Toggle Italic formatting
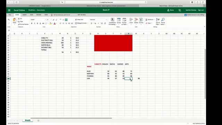222x125 pixels. tap(35, 23)
